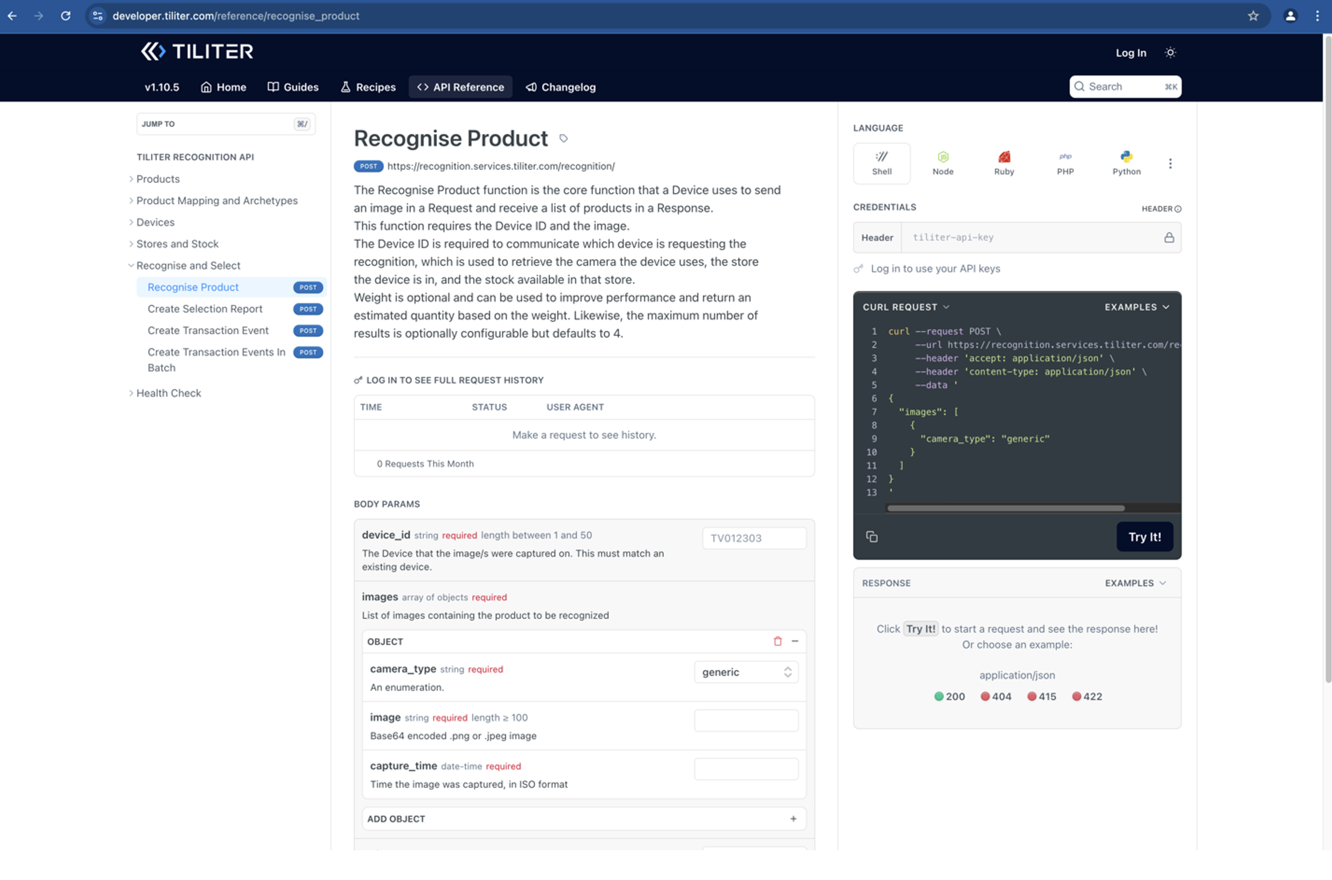This screenshot has height=880, width=1332.
Task: Open Create Selection Report page
Action: point(205,309)
